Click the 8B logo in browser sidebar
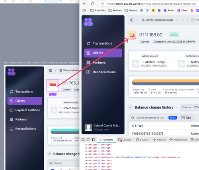 (x=88, y=22)
